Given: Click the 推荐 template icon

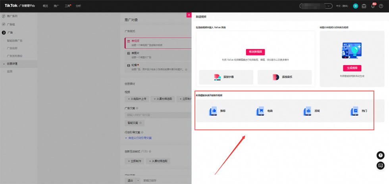Looking at the screenshot, I should click(213, 111).
